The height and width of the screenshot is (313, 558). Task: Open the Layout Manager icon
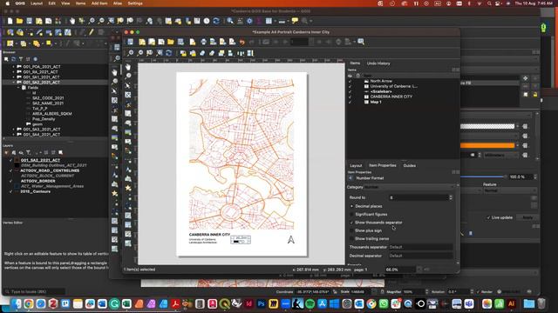[161, 42]
